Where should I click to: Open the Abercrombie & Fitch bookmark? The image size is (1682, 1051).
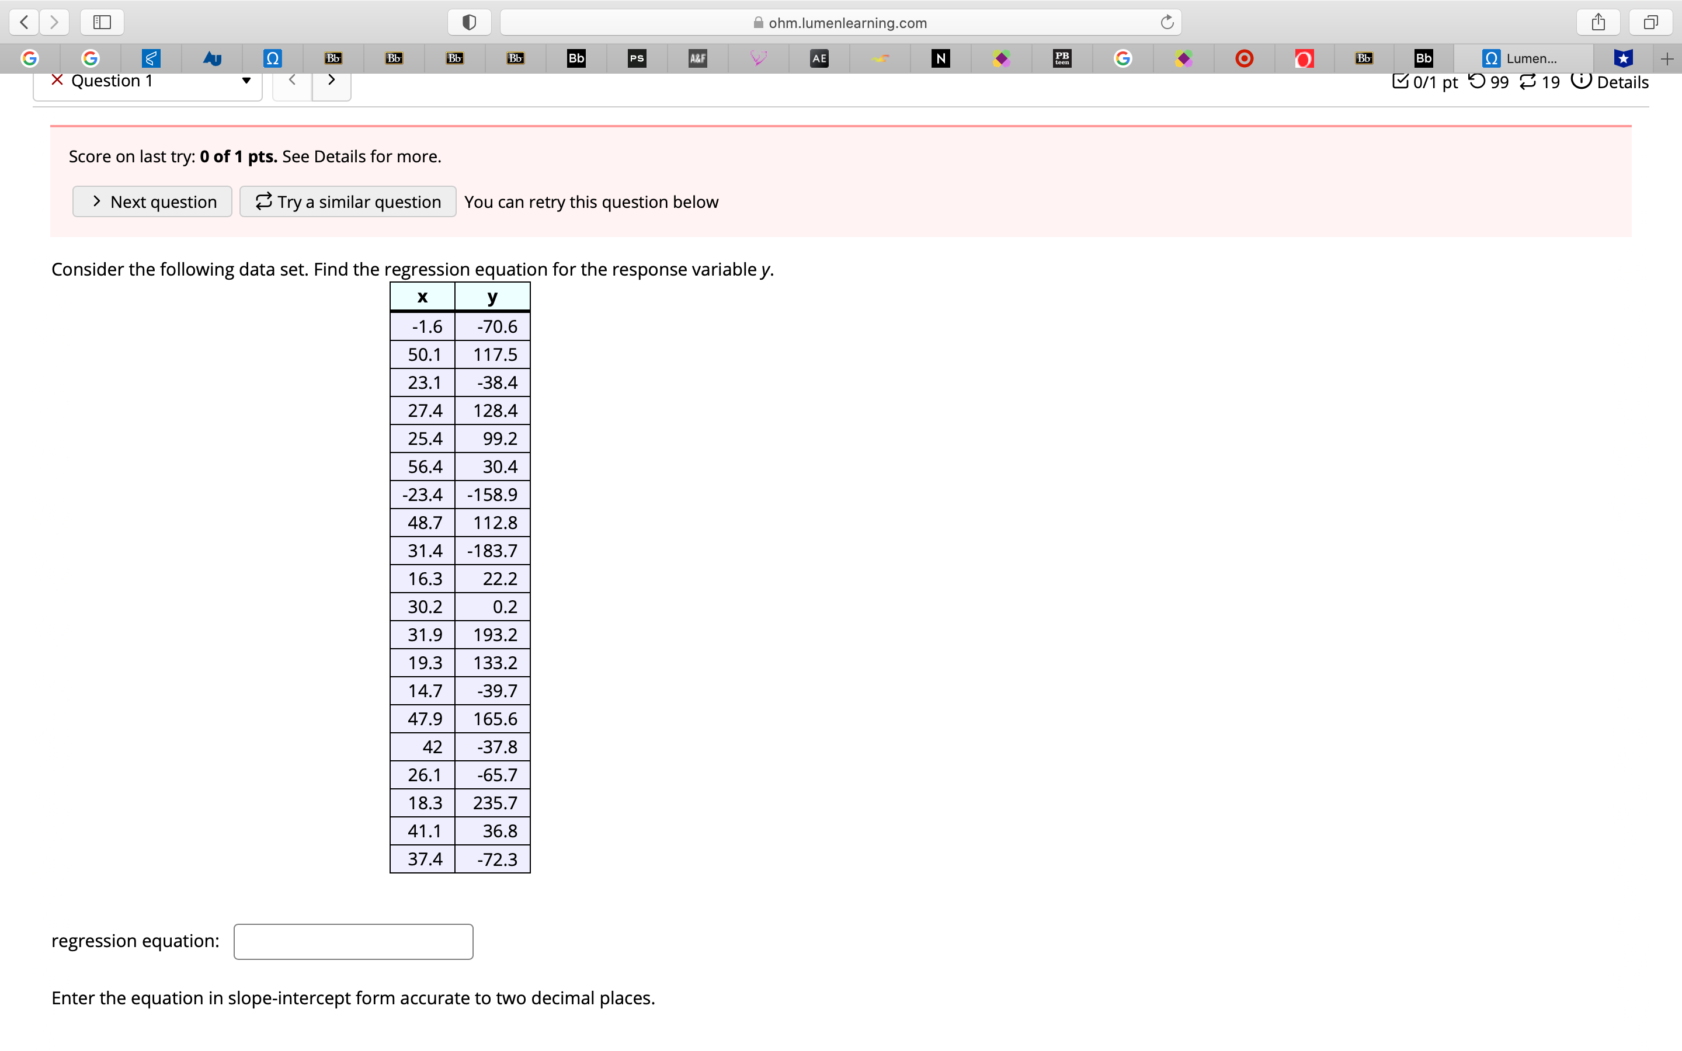click(x=697, y=58)
